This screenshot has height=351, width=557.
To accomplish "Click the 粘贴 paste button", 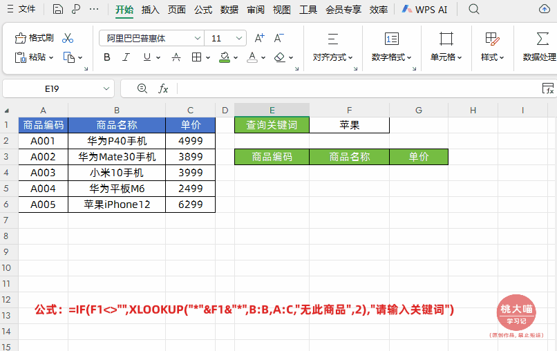I will click(30, 57).
